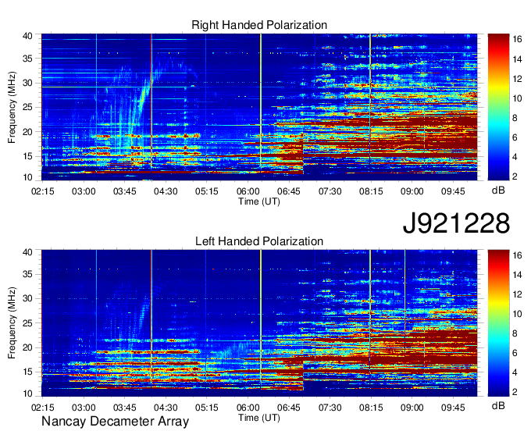Screen dimensions: 531x431
Task: Click the 12 dB tick on upper color bar
Action: click(x=518, y=79)
